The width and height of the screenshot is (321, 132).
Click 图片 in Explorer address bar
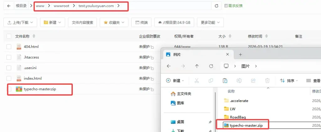coord(245,66)
